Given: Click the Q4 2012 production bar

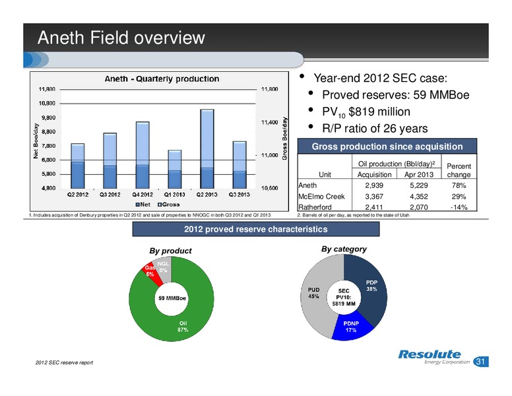Looking at the screenshot, I should tap(143, 155).
